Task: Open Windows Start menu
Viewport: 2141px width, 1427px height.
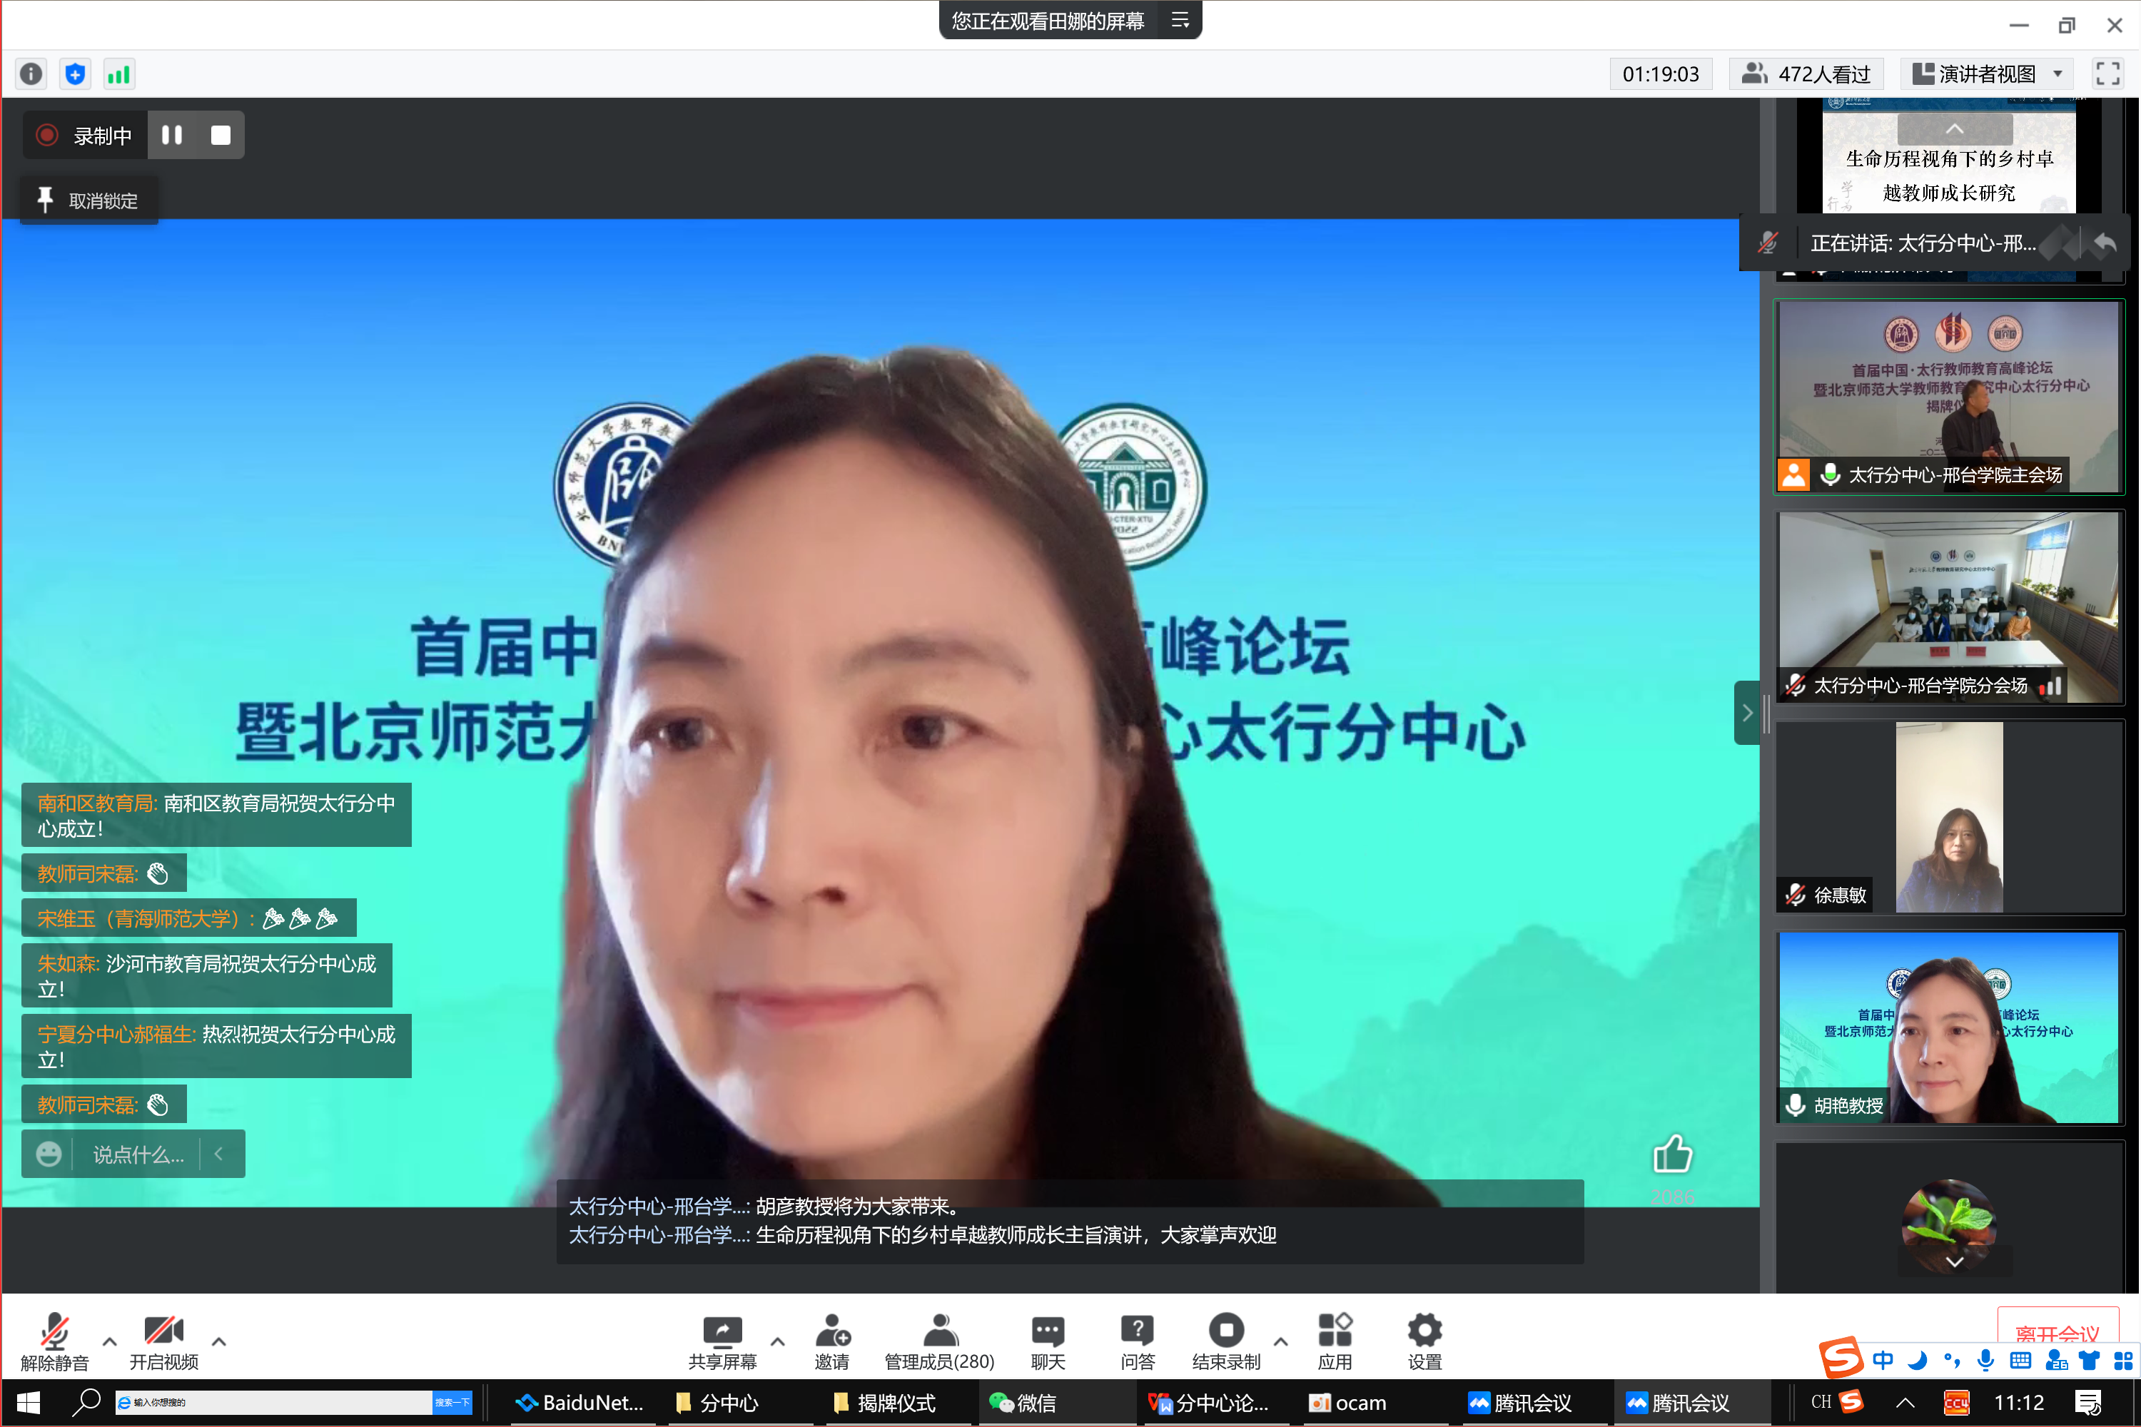Action: 27,1403
